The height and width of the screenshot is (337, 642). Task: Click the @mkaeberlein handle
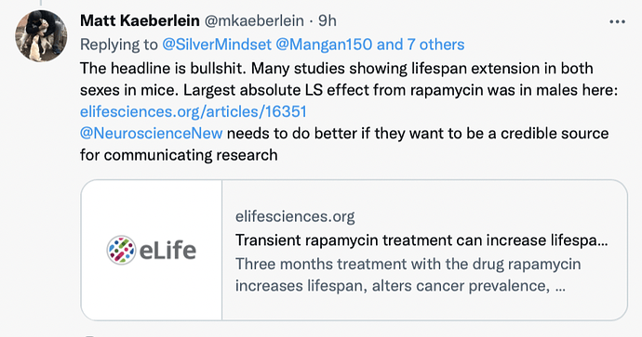click(x=254, y=20)
